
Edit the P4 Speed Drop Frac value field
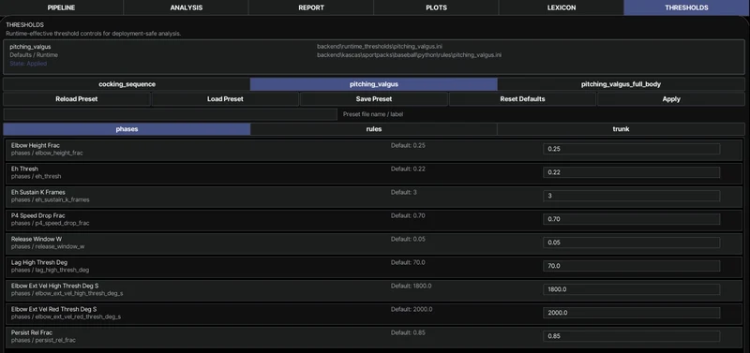coord(631,219)
